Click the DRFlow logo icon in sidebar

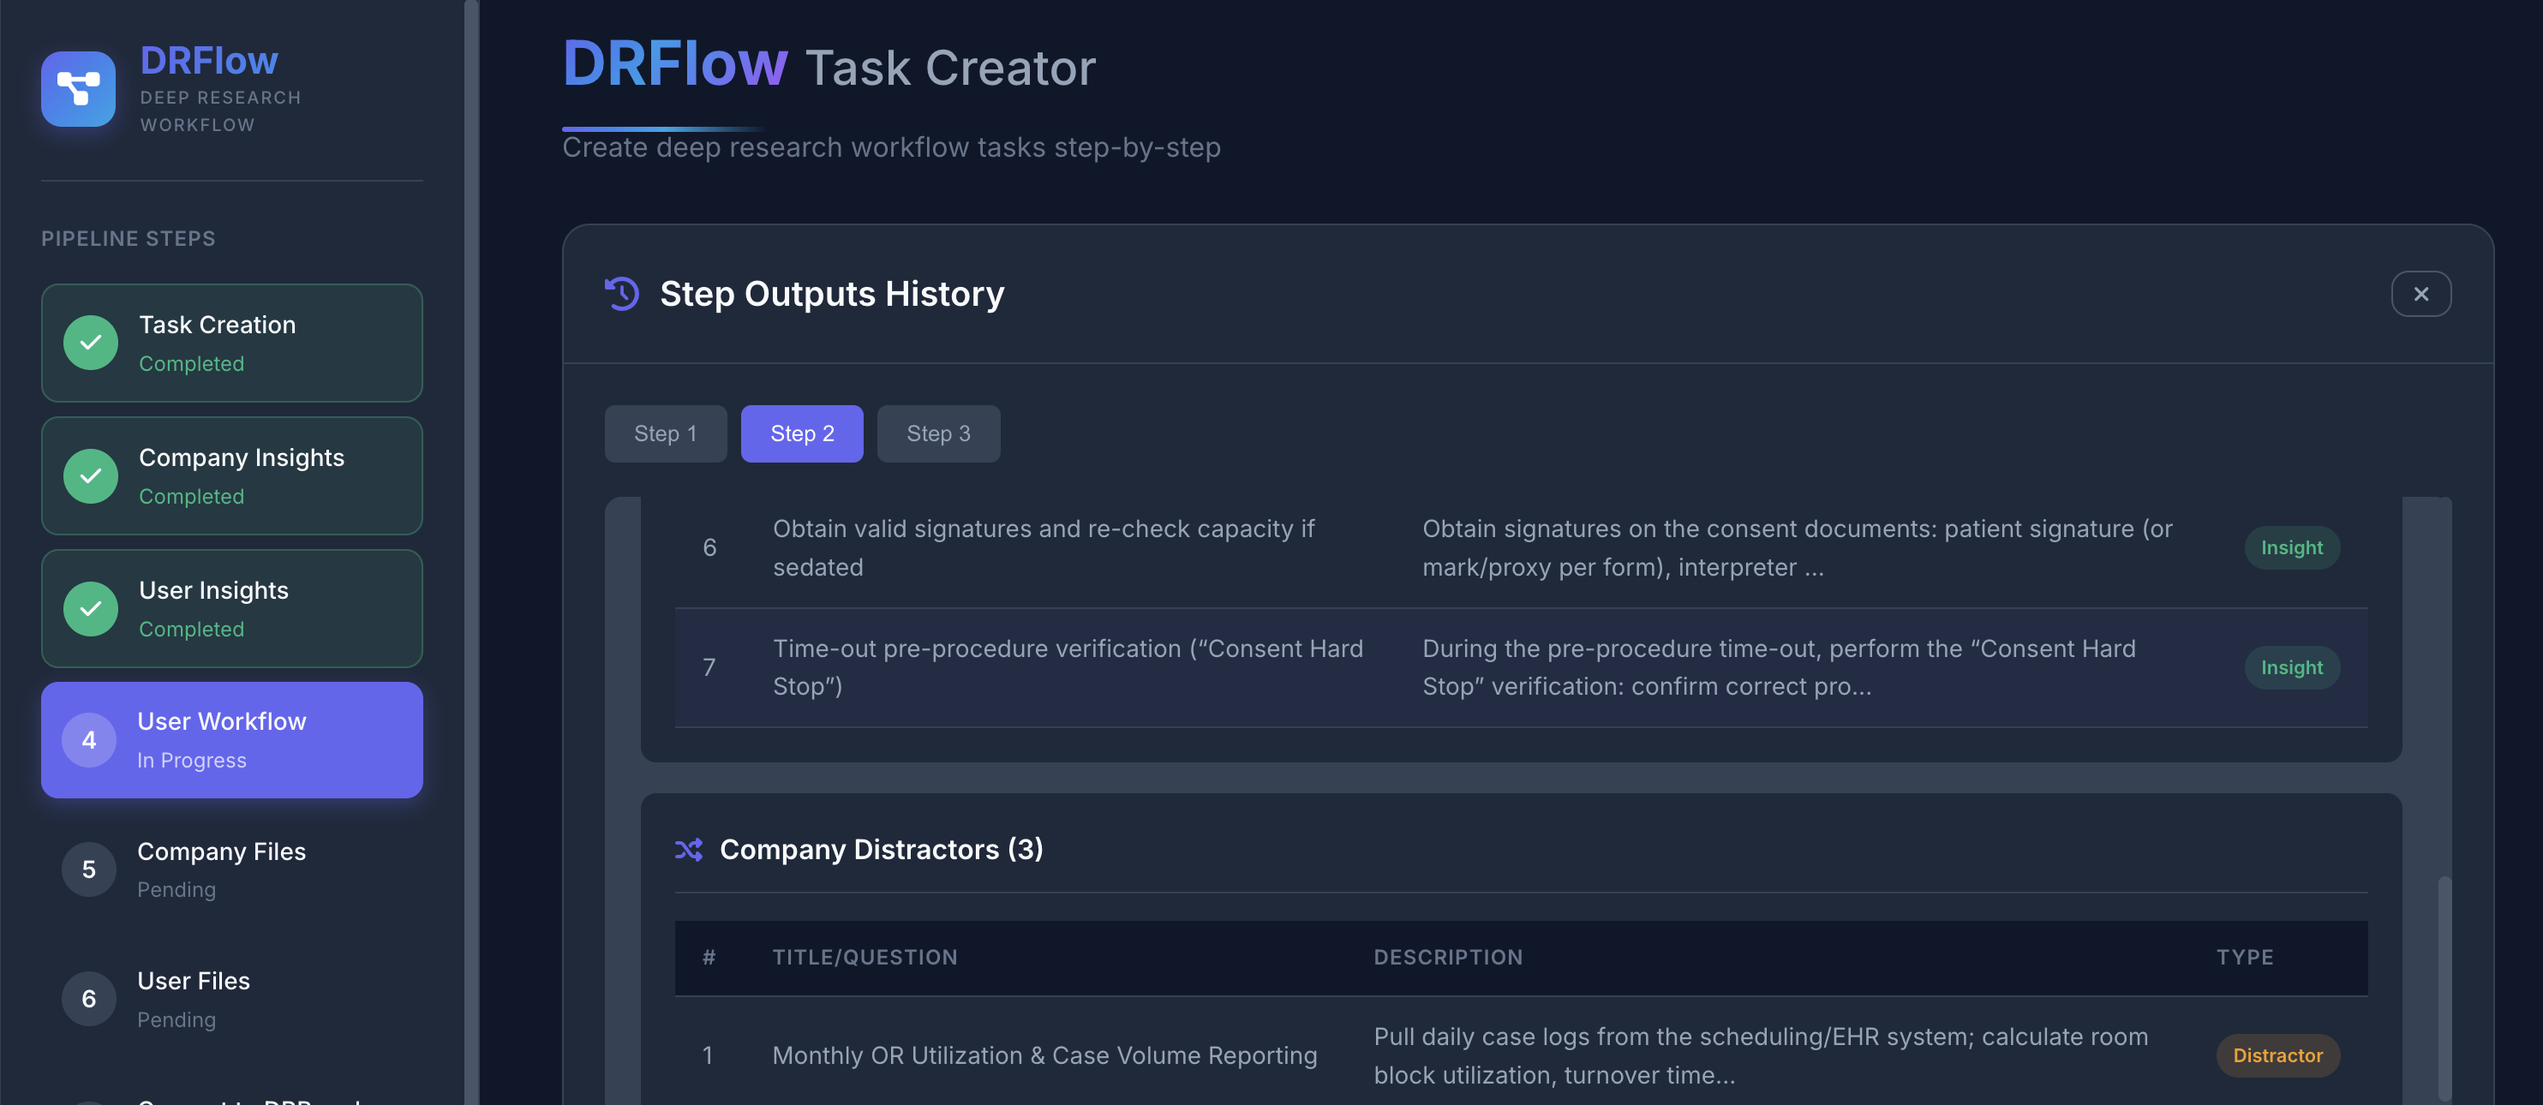tap(78, 89)
